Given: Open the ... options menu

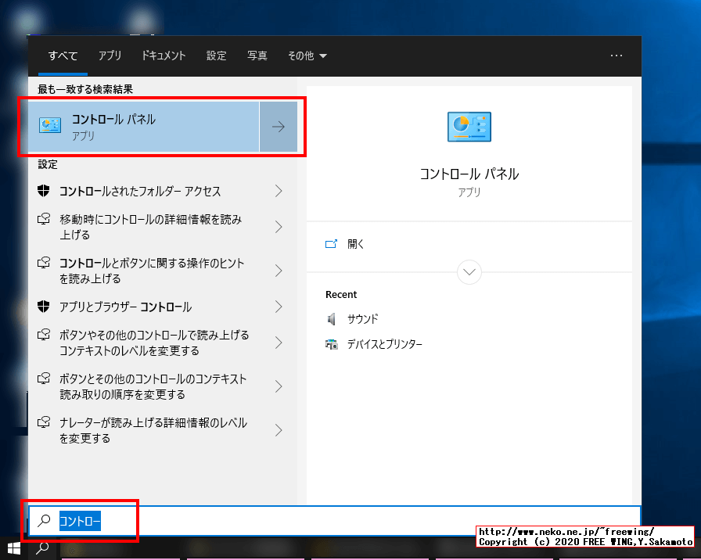Looking at the screenshot, I should 617,56.
